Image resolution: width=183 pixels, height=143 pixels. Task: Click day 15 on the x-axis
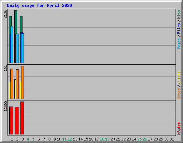pos(86,139)
